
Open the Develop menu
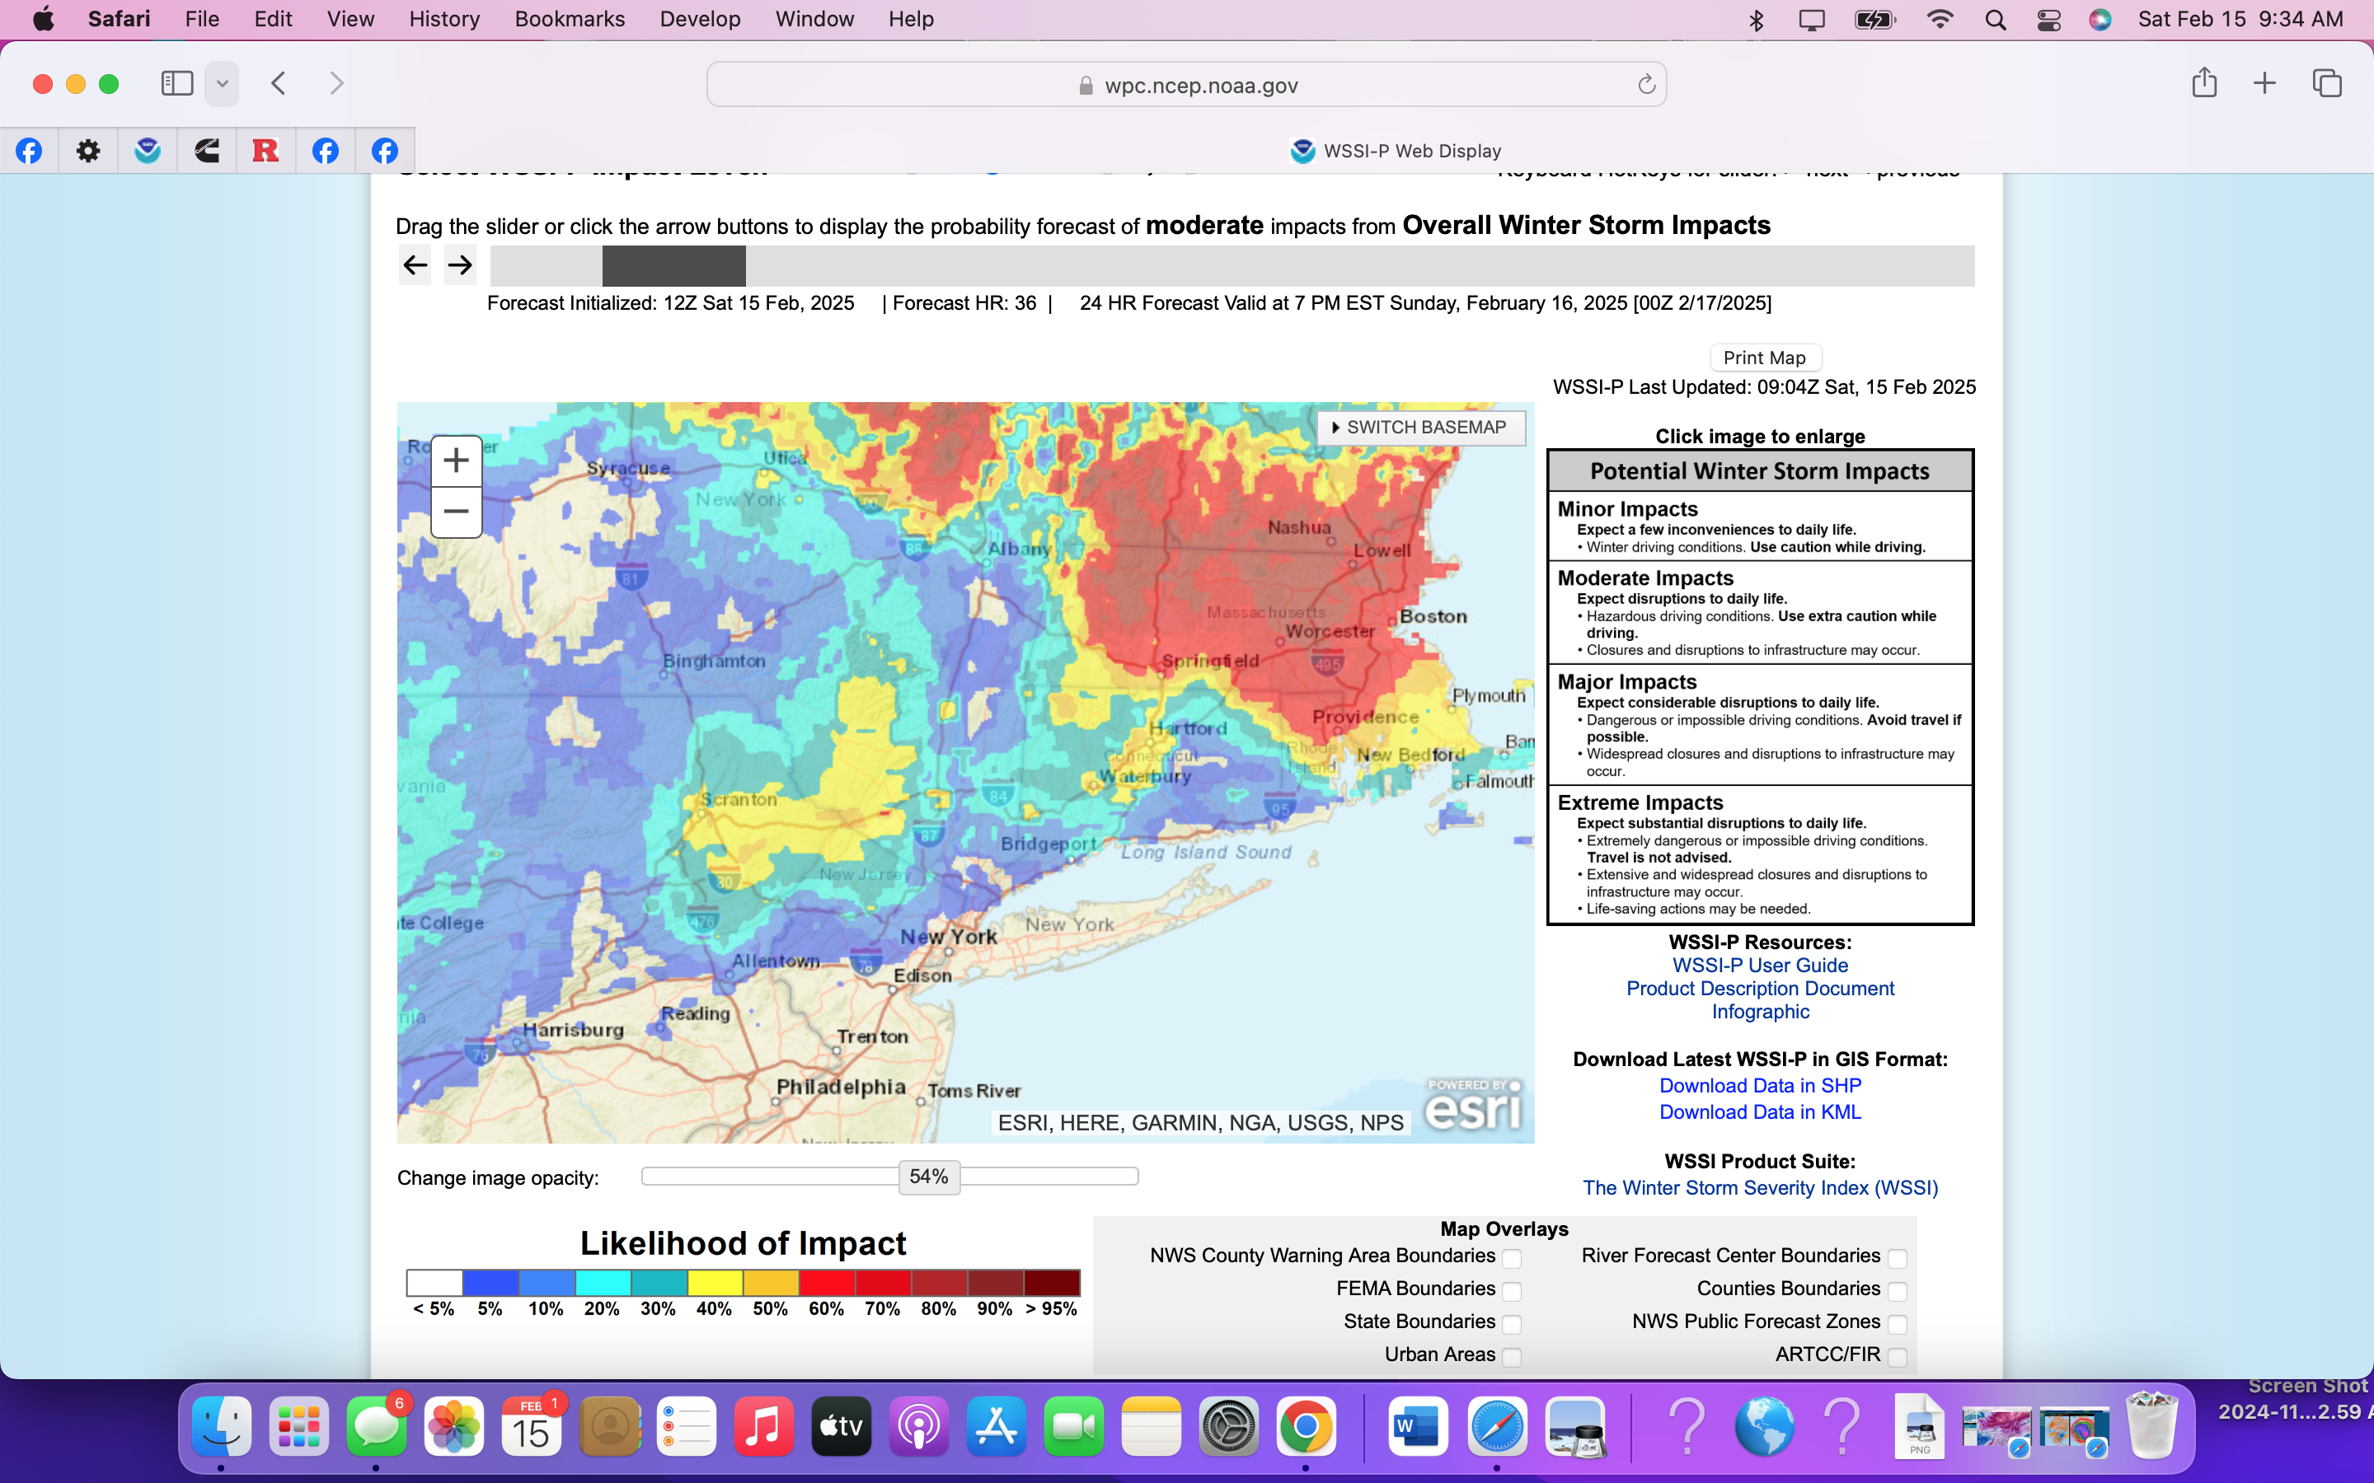701,20
